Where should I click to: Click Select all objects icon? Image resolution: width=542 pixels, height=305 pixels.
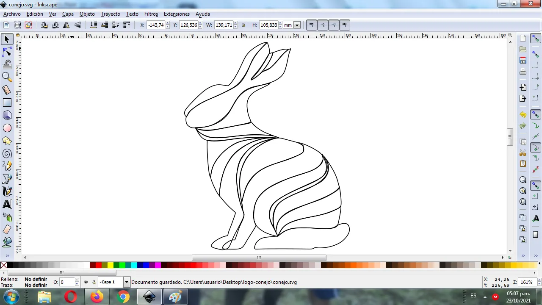(x=6, y=25)
